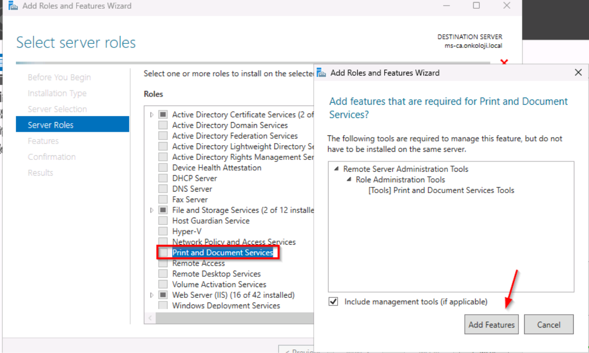
Task: Check the Print and Document Services role
Action: (163, 253)
